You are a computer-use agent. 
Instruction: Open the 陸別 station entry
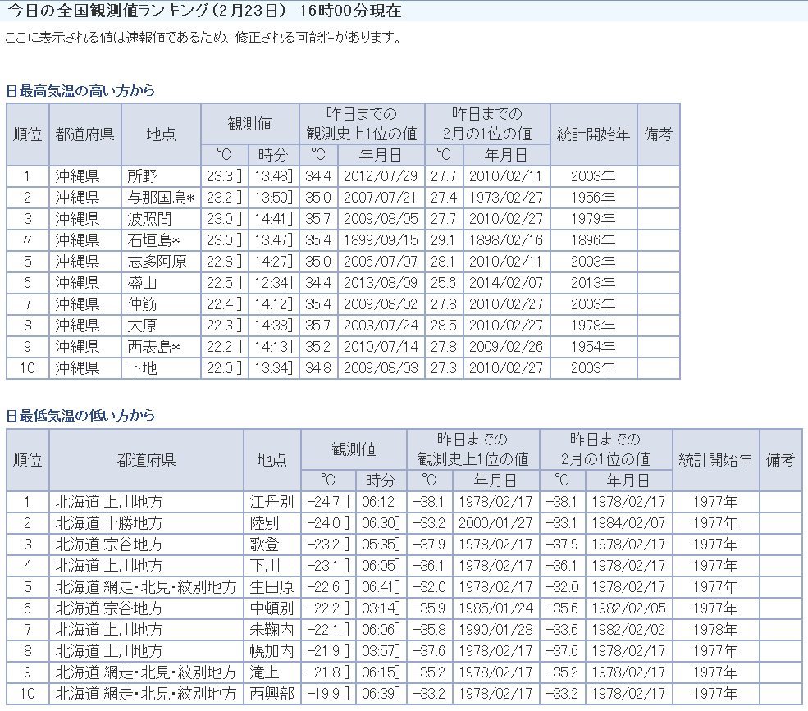click(x=264, y=523)
